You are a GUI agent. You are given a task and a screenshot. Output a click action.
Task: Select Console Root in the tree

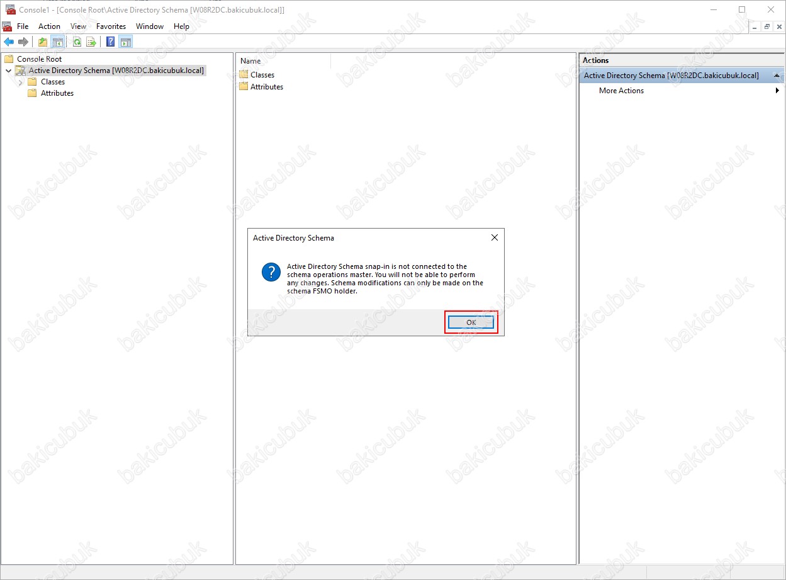(39, 59)
